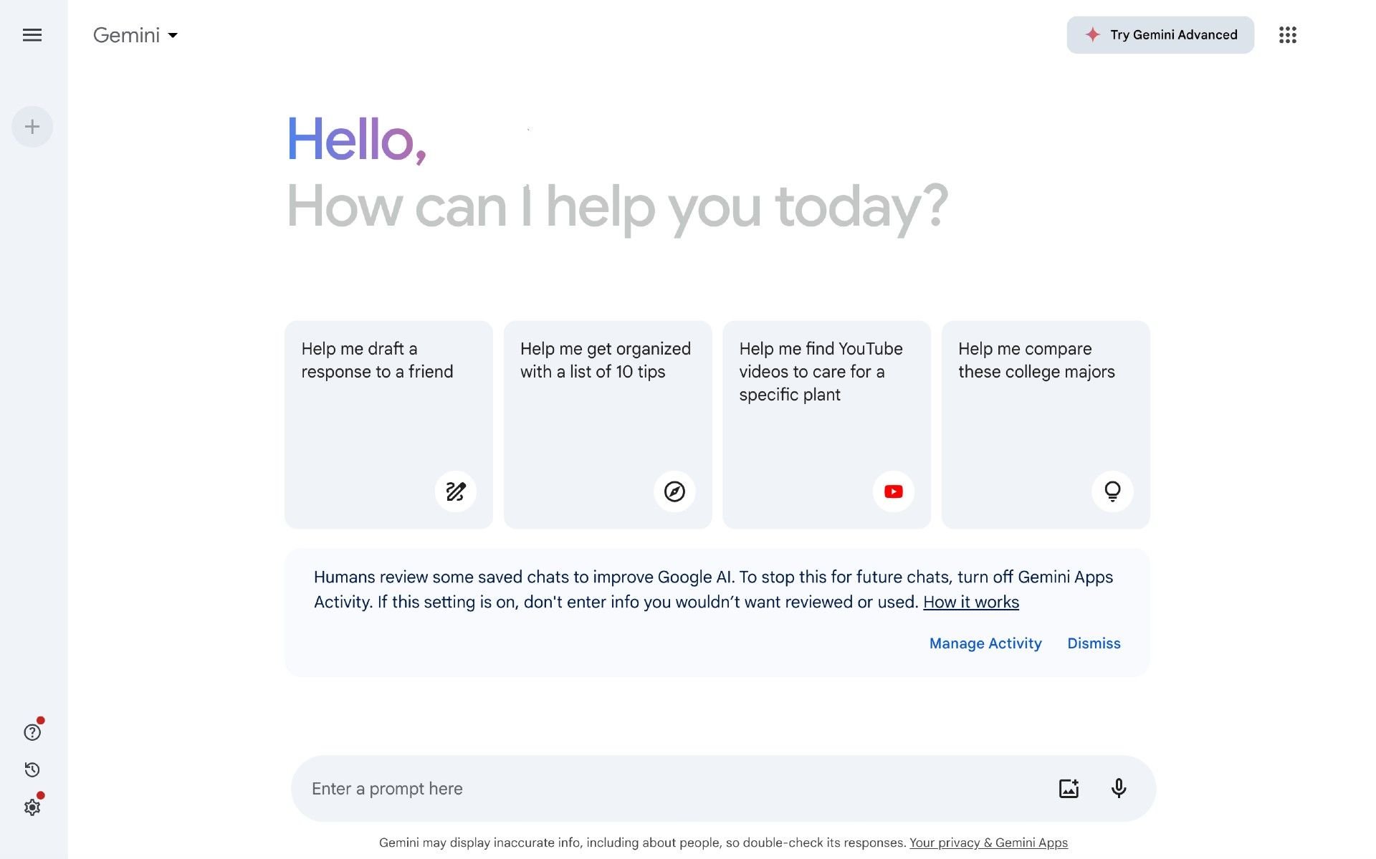Click Try Gemini Advanced button
This screenshot has height=859, width=1376.
1160,35
